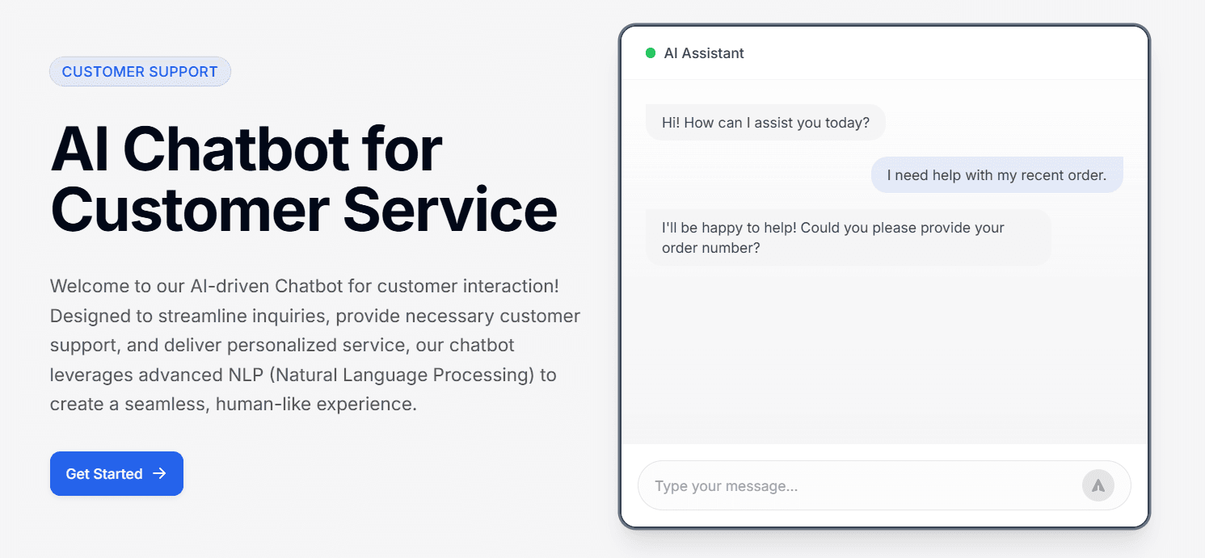Click the Get Started button
The height and width of the screenshot is (558, 1205).
(116, 474)
